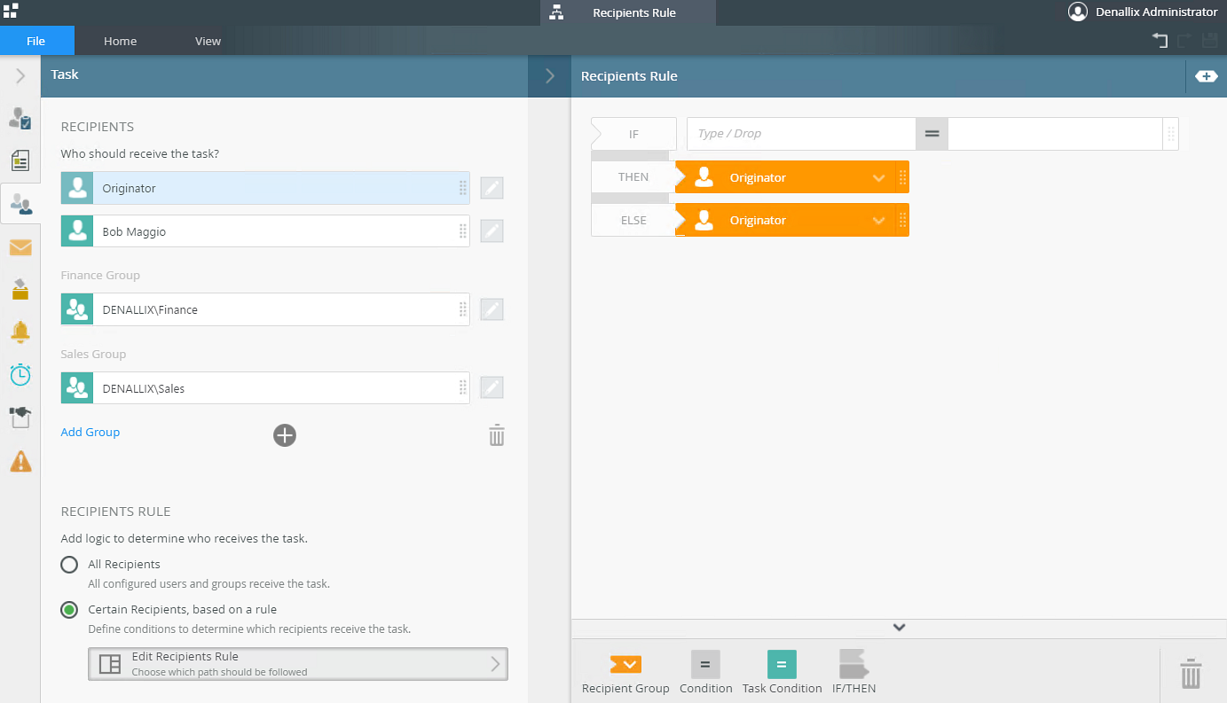Edit the DENALLIX\Sales recipient with pencil

coord(492,387)
